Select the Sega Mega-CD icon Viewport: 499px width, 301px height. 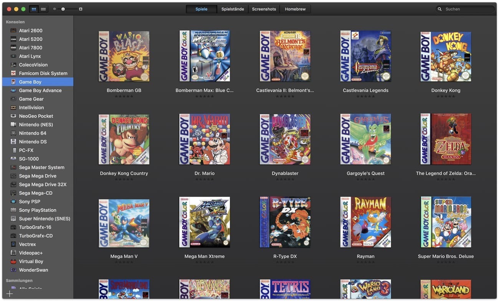point(13,193)
